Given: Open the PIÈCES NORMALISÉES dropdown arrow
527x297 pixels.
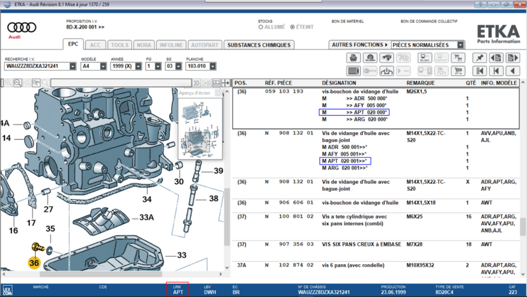Looking at the screenshot, I should (x=460, y=45).
